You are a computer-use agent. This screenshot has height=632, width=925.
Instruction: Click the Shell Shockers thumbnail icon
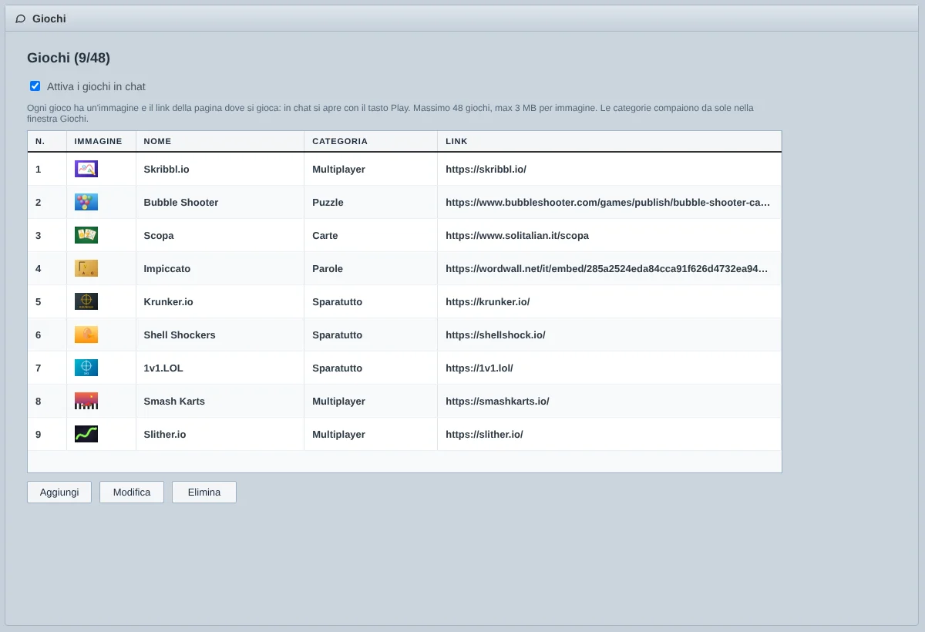pyautogui.click(x=86, y=334)
